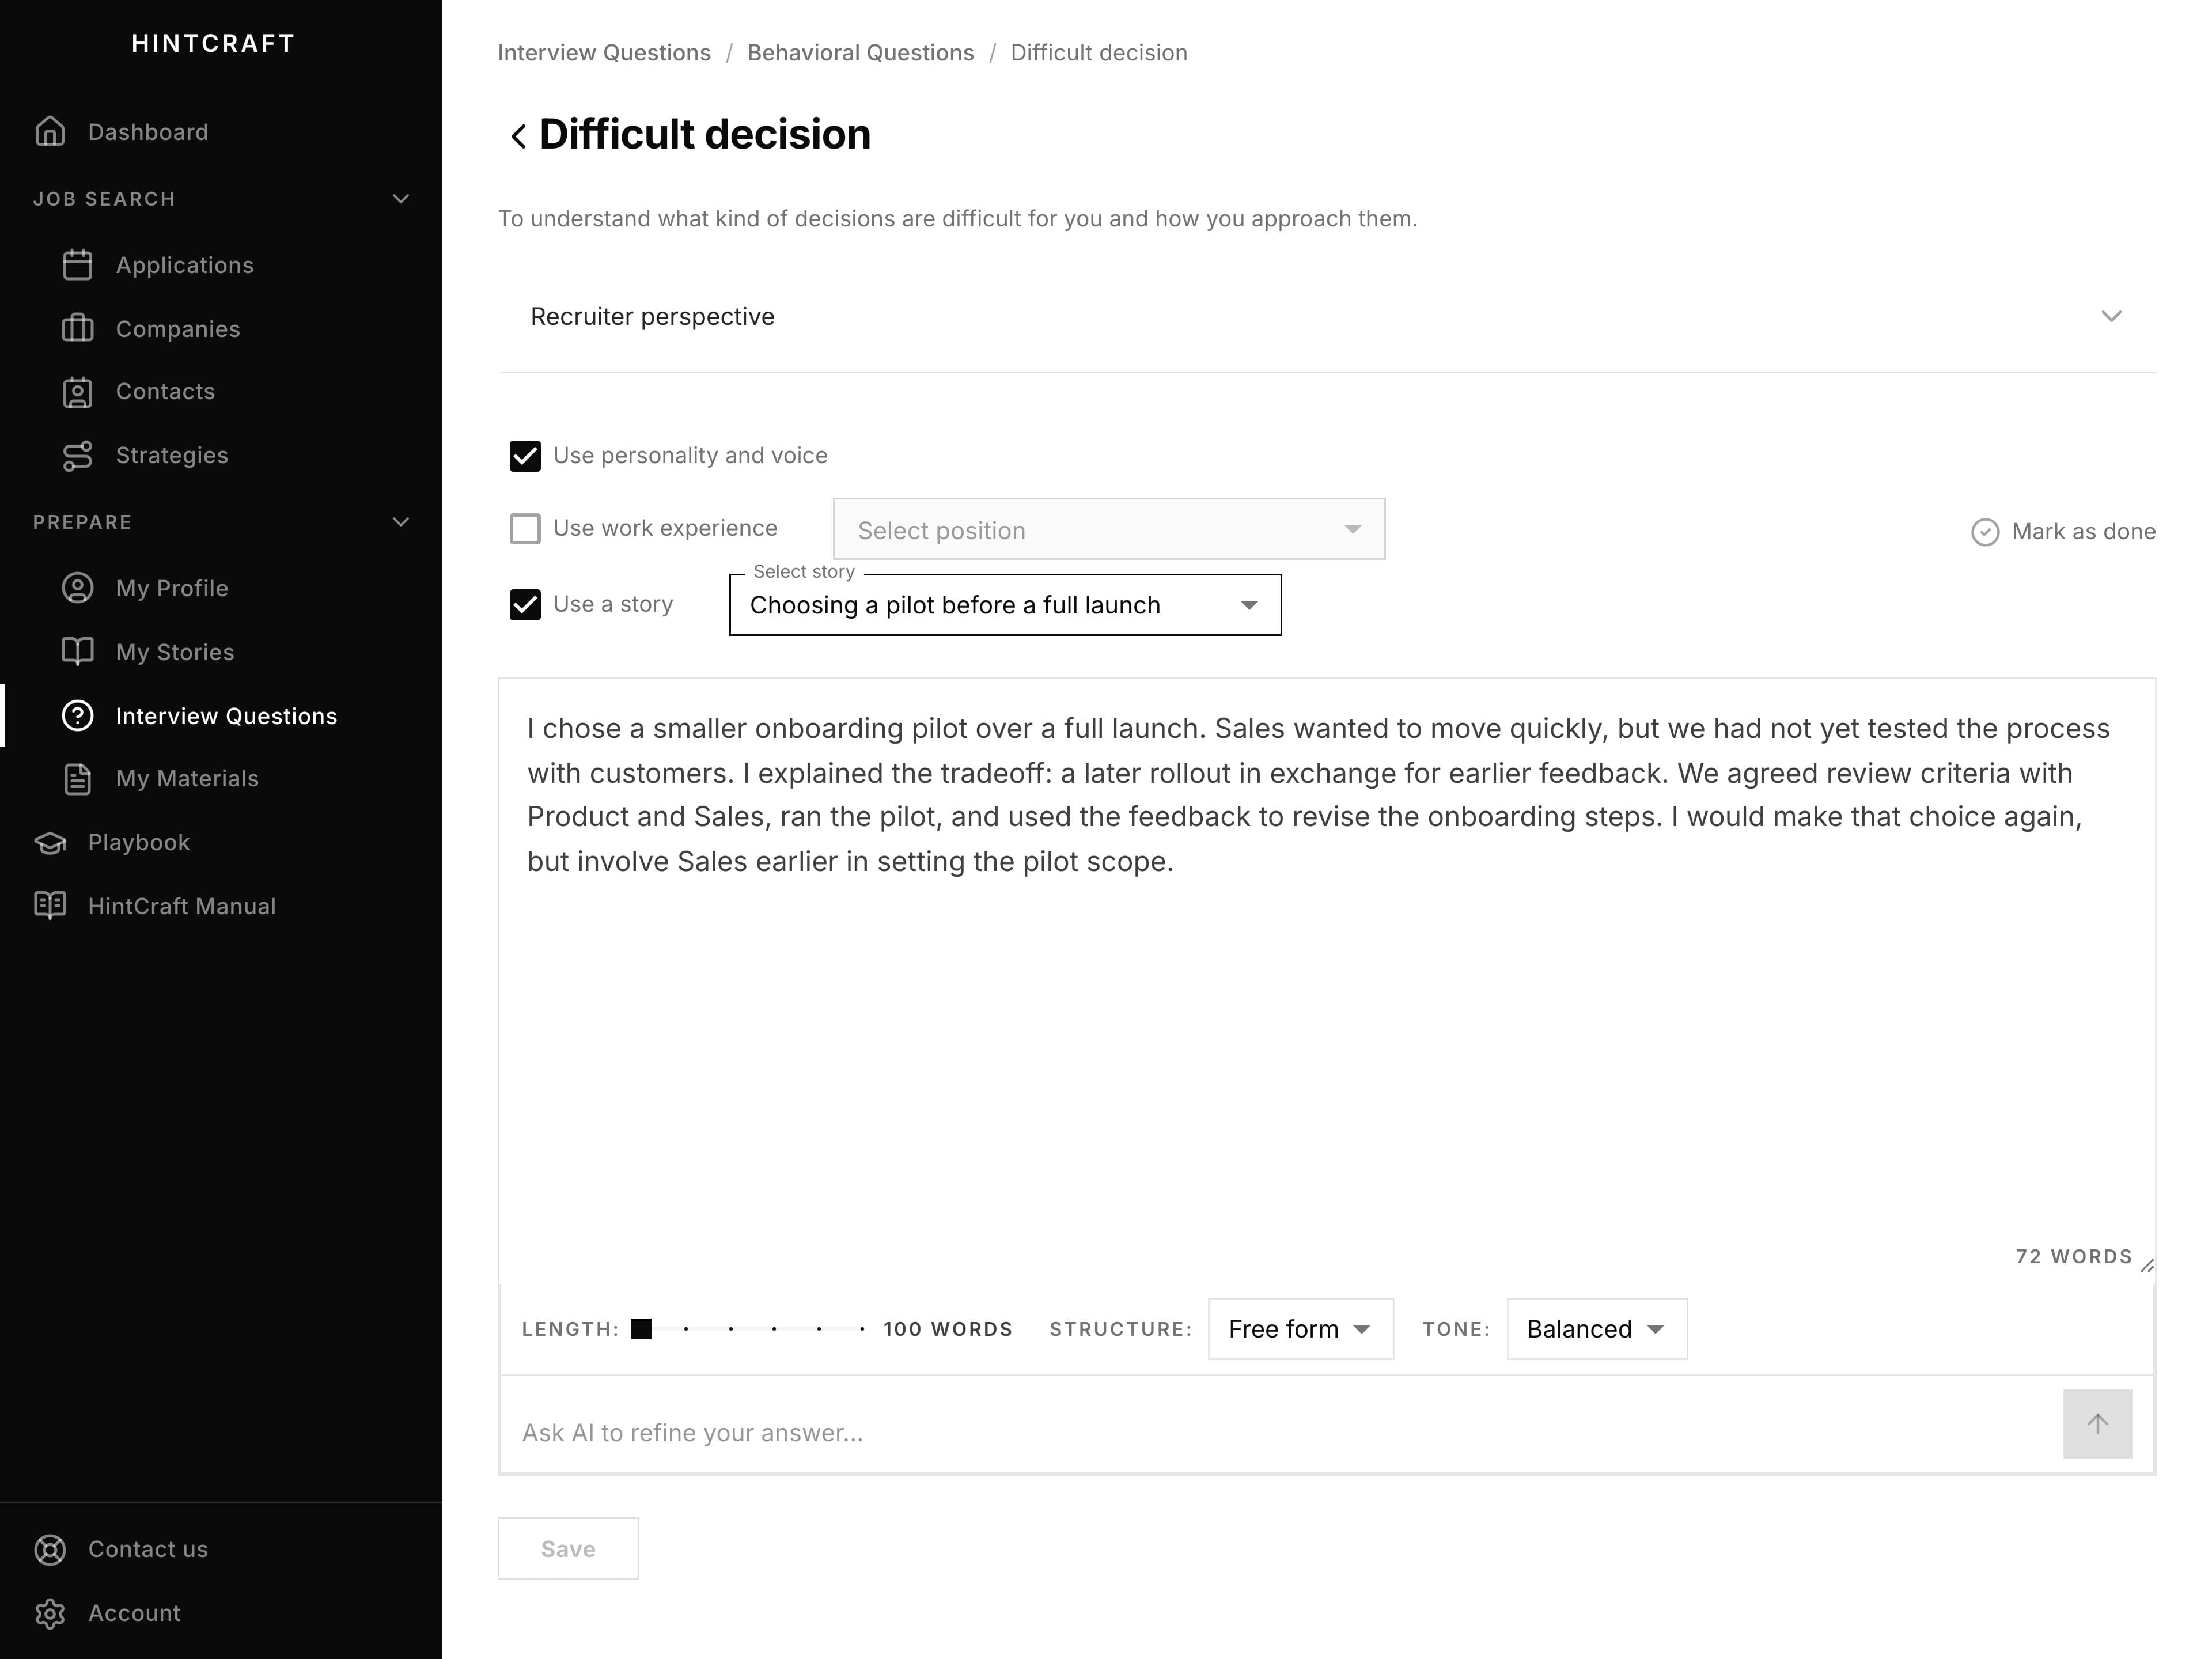Click the HINTCRAFT logo text
The height and width of the screenshot is (1659, 2212).
click(213, 43)
